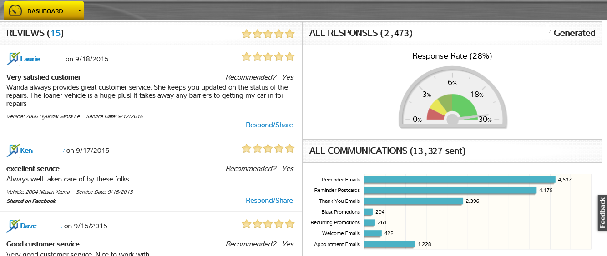Click the verified badge icon beside Dave
The image size is (607, 256).
click(13, 226)
